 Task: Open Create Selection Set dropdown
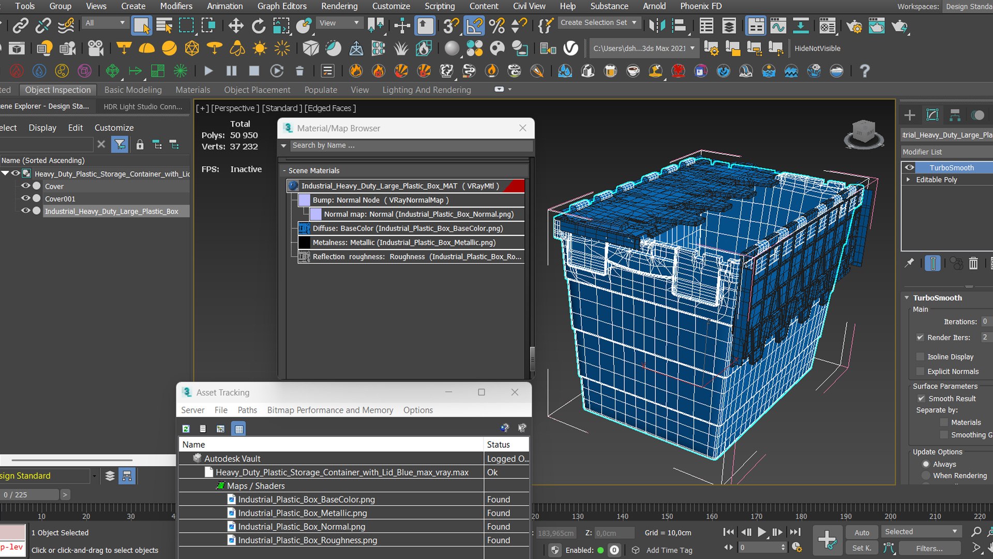599,23
